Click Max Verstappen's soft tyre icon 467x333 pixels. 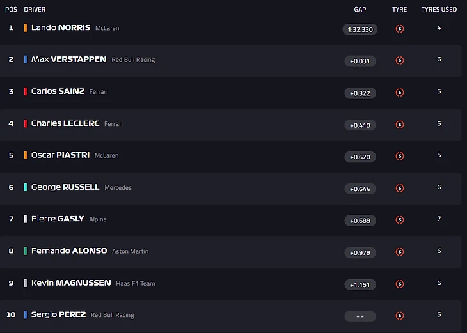pos(400,61)
